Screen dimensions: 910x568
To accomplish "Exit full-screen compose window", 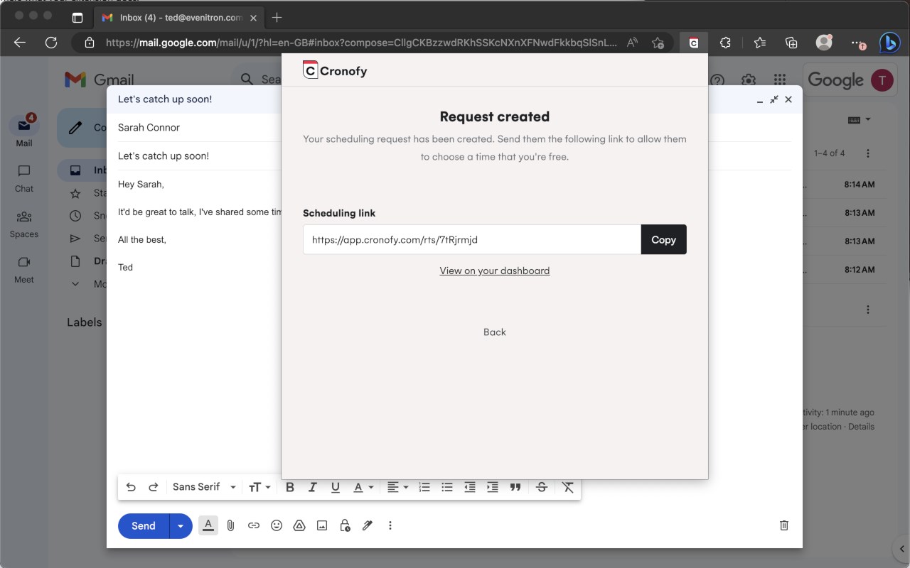I will (x=774, y=99).
